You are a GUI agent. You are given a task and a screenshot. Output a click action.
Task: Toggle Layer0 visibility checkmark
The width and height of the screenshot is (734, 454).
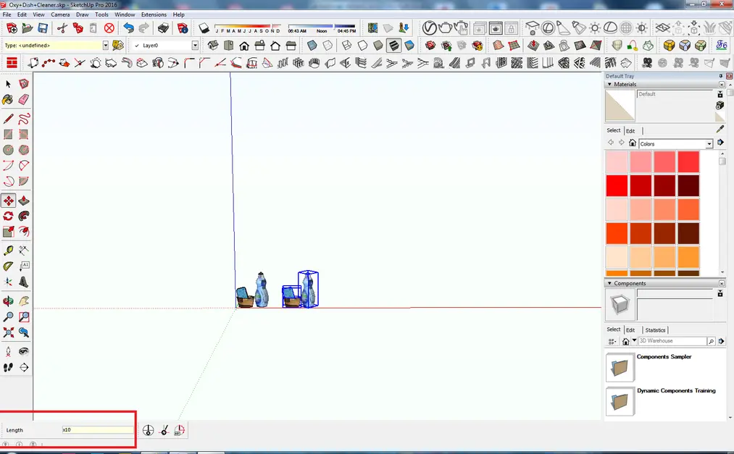coord(135,44)
